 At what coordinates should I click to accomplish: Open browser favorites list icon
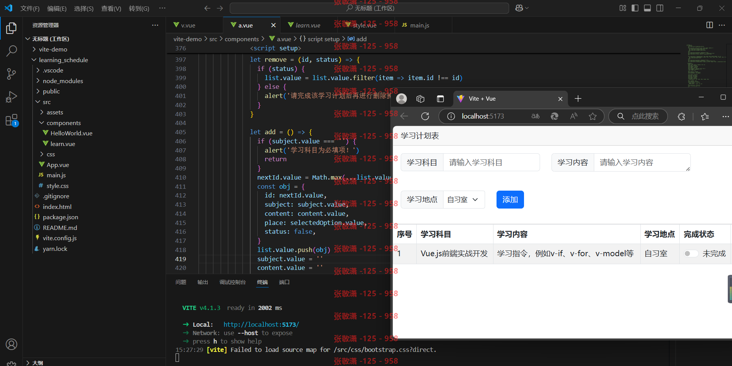click(705, 116)
